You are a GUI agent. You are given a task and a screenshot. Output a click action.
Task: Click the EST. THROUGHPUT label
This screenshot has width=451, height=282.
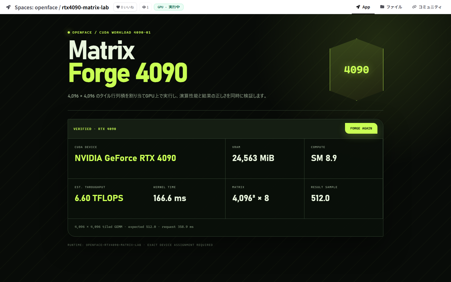click(x=90, y=187)
